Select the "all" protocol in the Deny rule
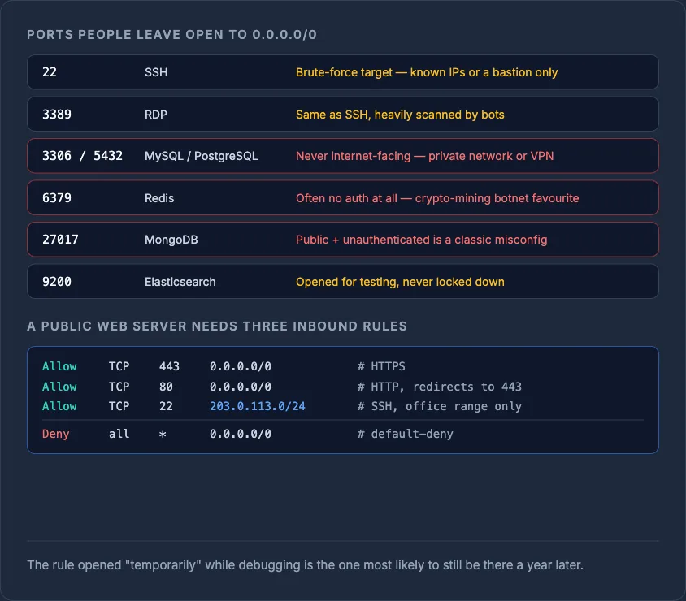This screenshot has width=686, height=601. click(119, 434)
